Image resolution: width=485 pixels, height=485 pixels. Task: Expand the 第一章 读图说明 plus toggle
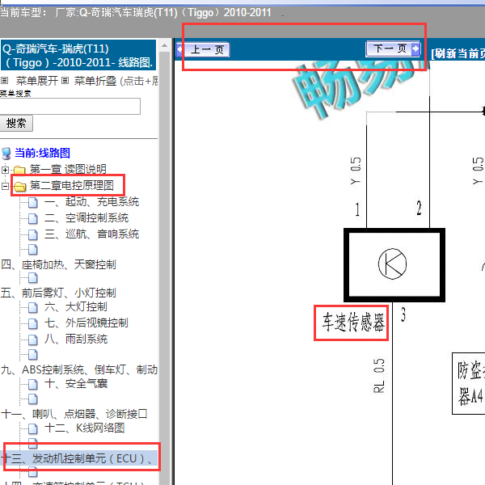(5, 170)
